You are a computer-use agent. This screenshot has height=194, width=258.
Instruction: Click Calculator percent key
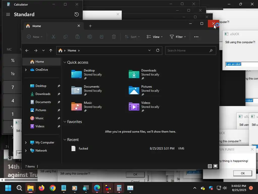13,60
